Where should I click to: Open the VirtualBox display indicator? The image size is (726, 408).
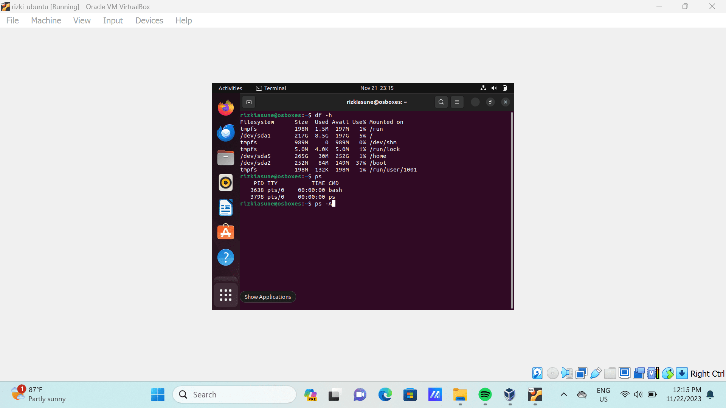pos(624,373)
